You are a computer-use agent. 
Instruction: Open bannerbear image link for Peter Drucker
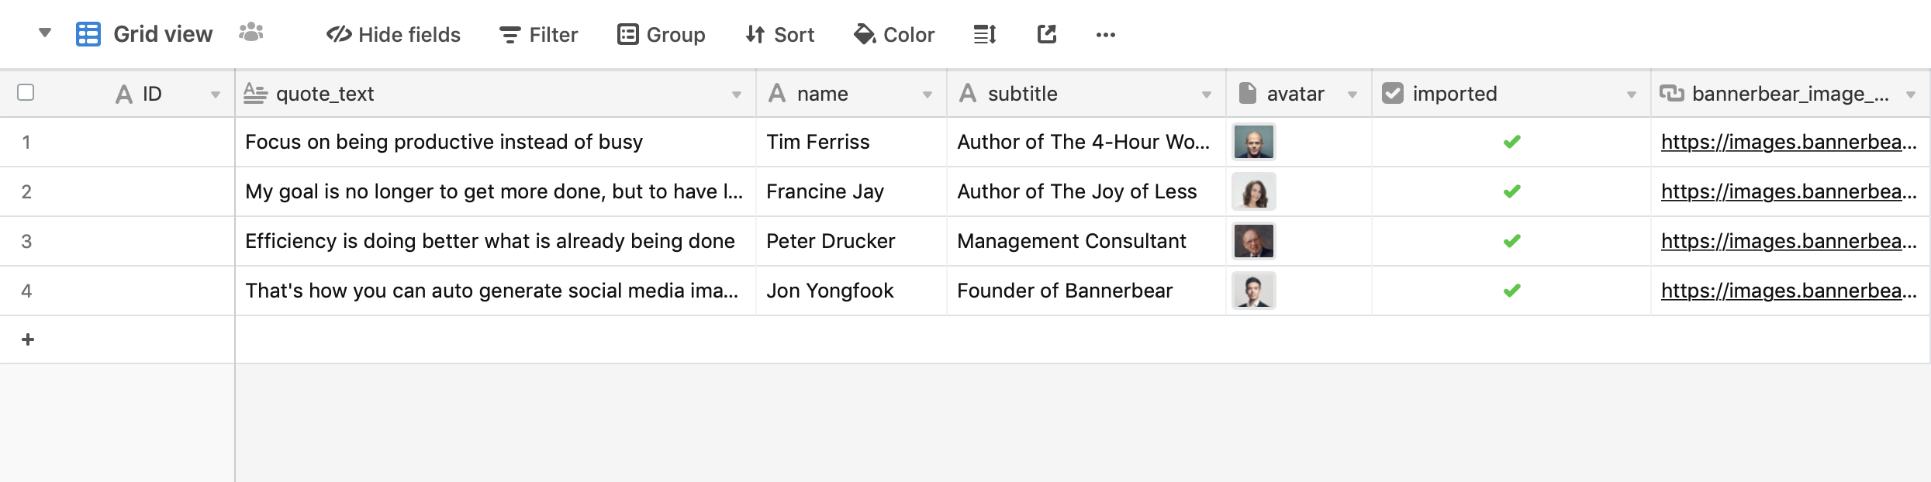click(x=1788, y=241)
